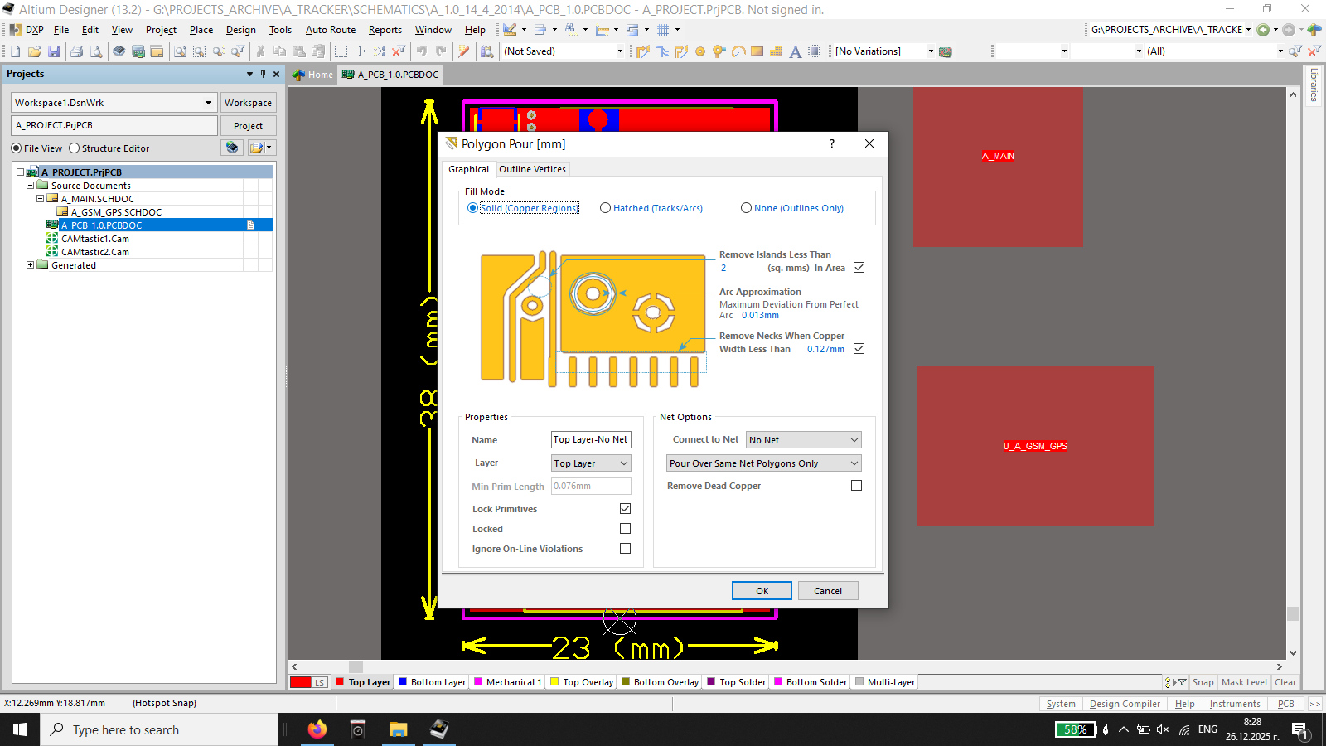The width and height of the screenshot is (1326, 746).
Task: Click the Open document folder icon
Action: click(35, 51)
